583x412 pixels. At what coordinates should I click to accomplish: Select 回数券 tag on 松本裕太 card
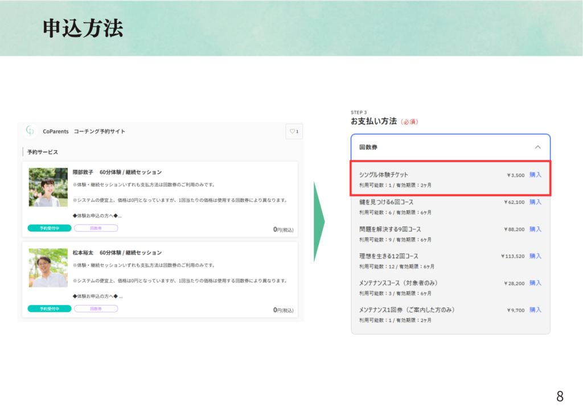[96, 309]
